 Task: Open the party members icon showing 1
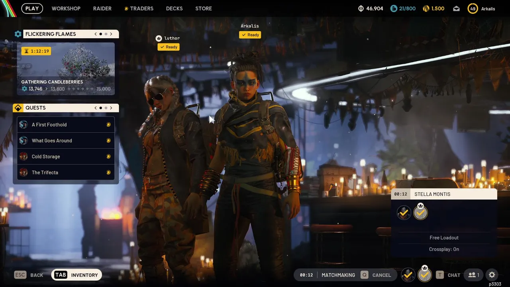[x=474, y=275]
